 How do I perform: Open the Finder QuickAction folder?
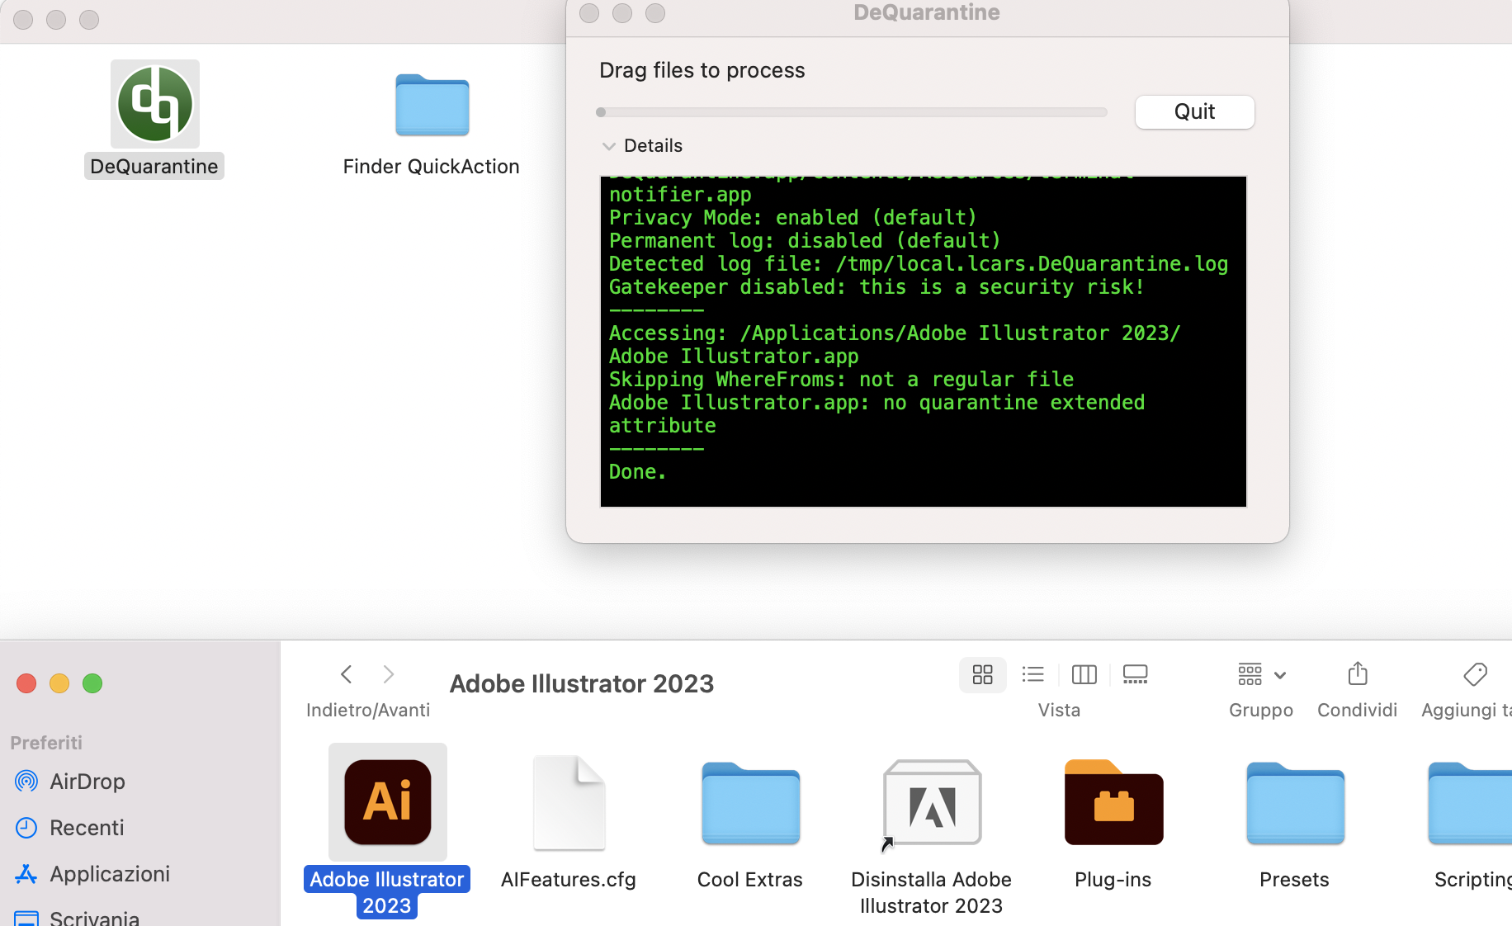(x=432, y=106)
